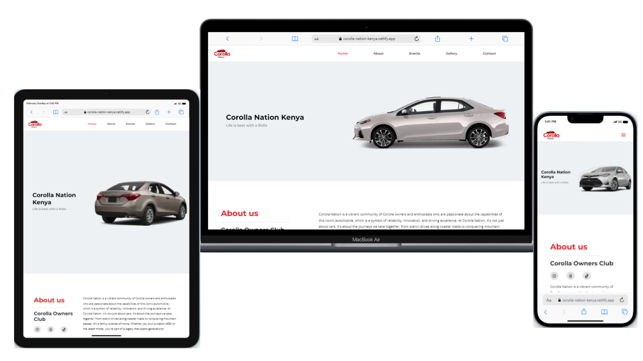
Task: Open Gallery link in iPad site navigation
Action: [x=150, y=124]
